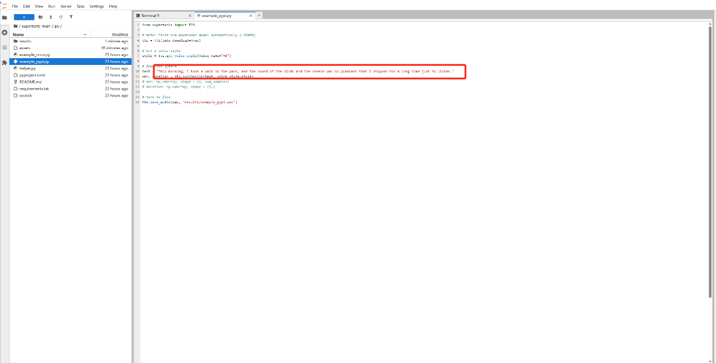Open the View menu

(x=39, y=6)
